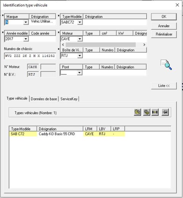
Task: Confirm with the OK button
Action: [x=164, y=17]
